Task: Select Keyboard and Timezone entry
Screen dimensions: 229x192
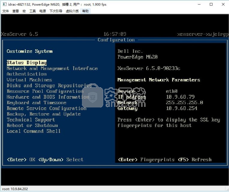Action: 37,103
